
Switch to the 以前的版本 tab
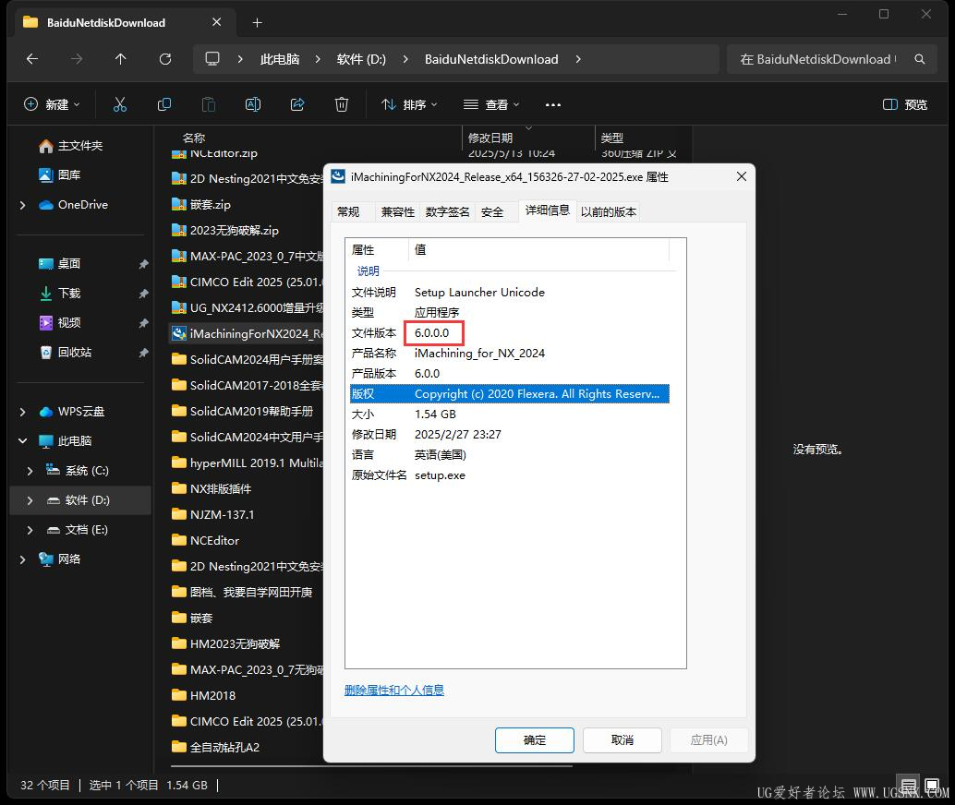pyautogui.click(x=609, y=212)
